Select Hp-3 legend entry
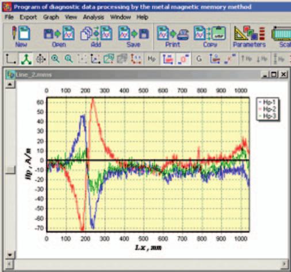The width and height of the screenshot is (291, 272). click(267, 116)
